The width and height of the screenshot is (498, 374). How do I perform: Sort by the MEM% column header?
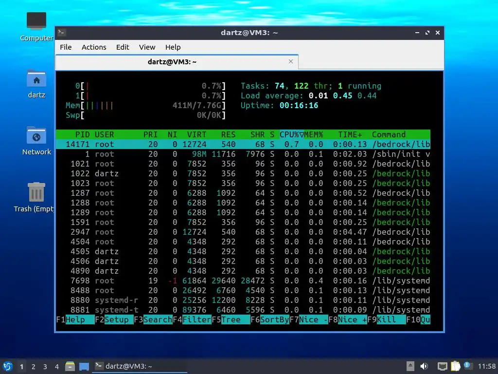(314, 134)
